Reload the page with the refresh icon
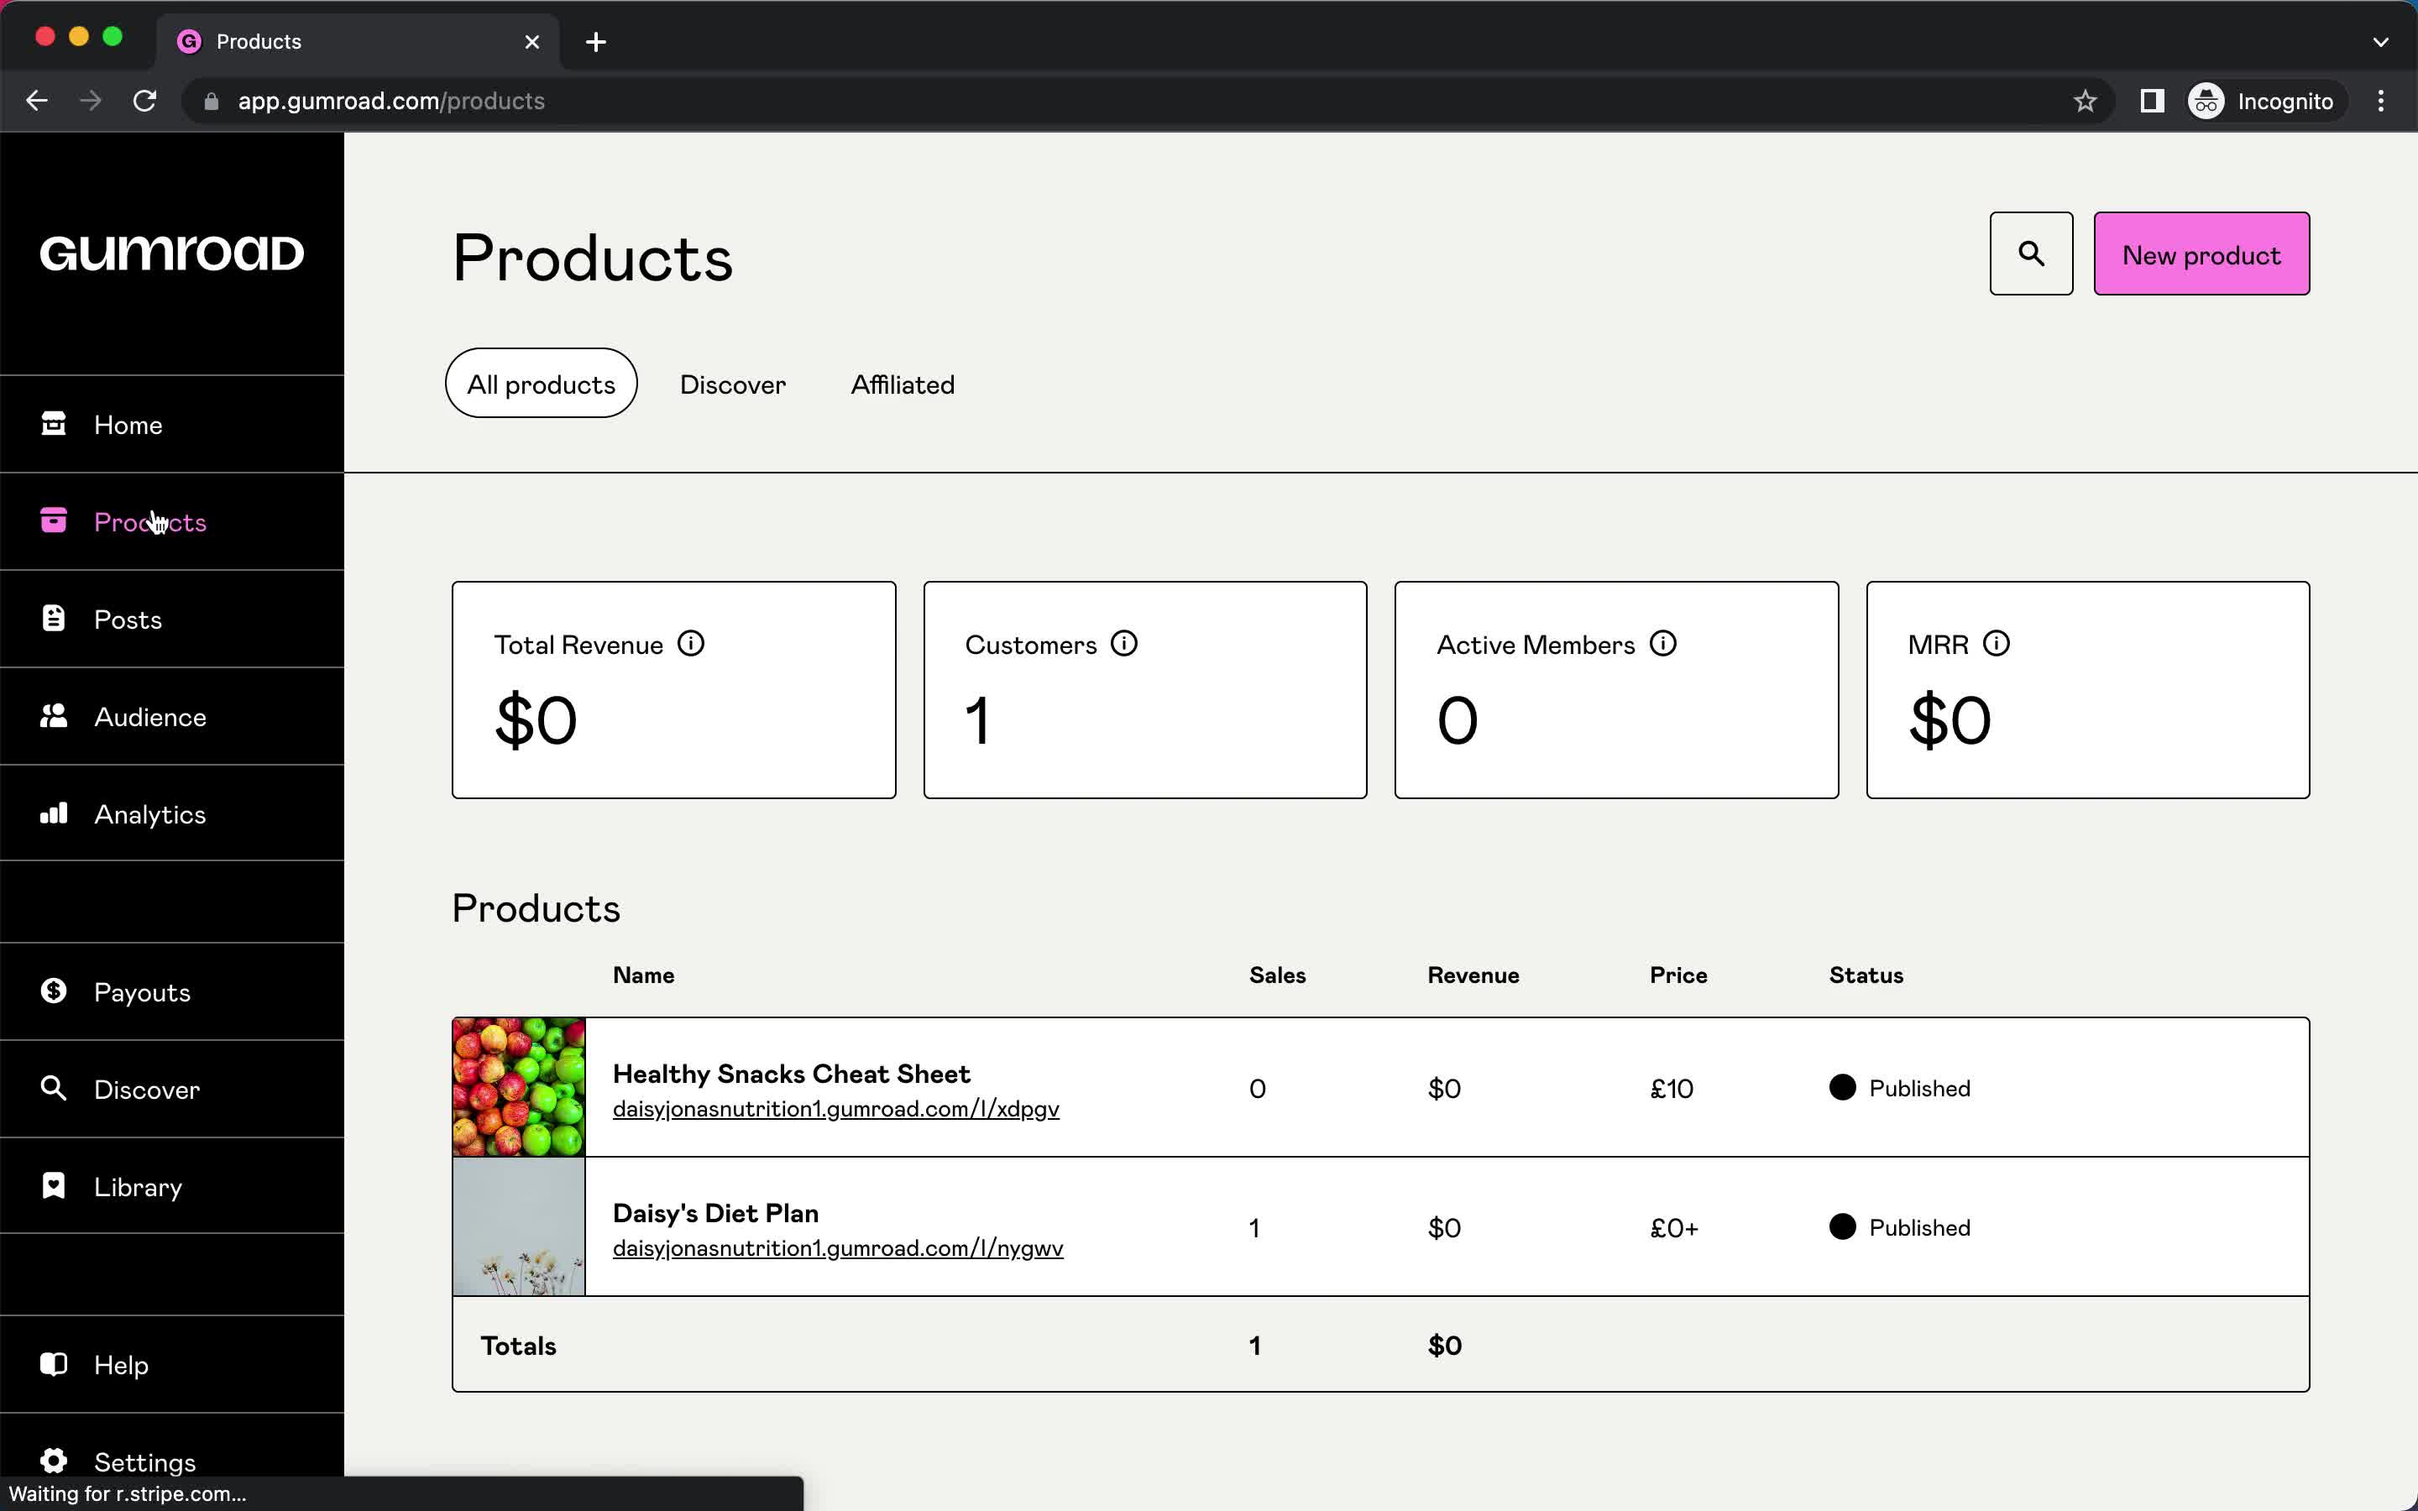The height and width of the screenshot is (1511, 2418). point(145,101)
